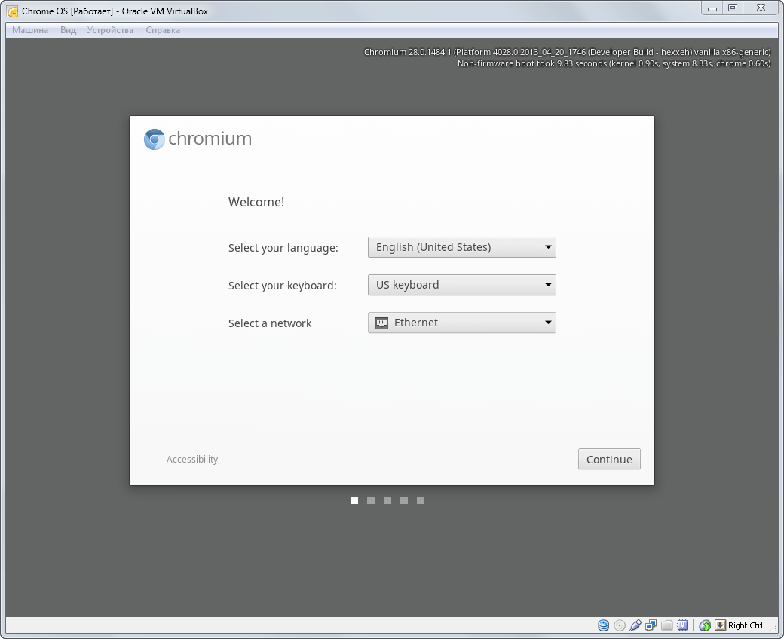Screen dimensions: 784x639
Task: Maximize the VirtualBox window
Action: (733, 8)
